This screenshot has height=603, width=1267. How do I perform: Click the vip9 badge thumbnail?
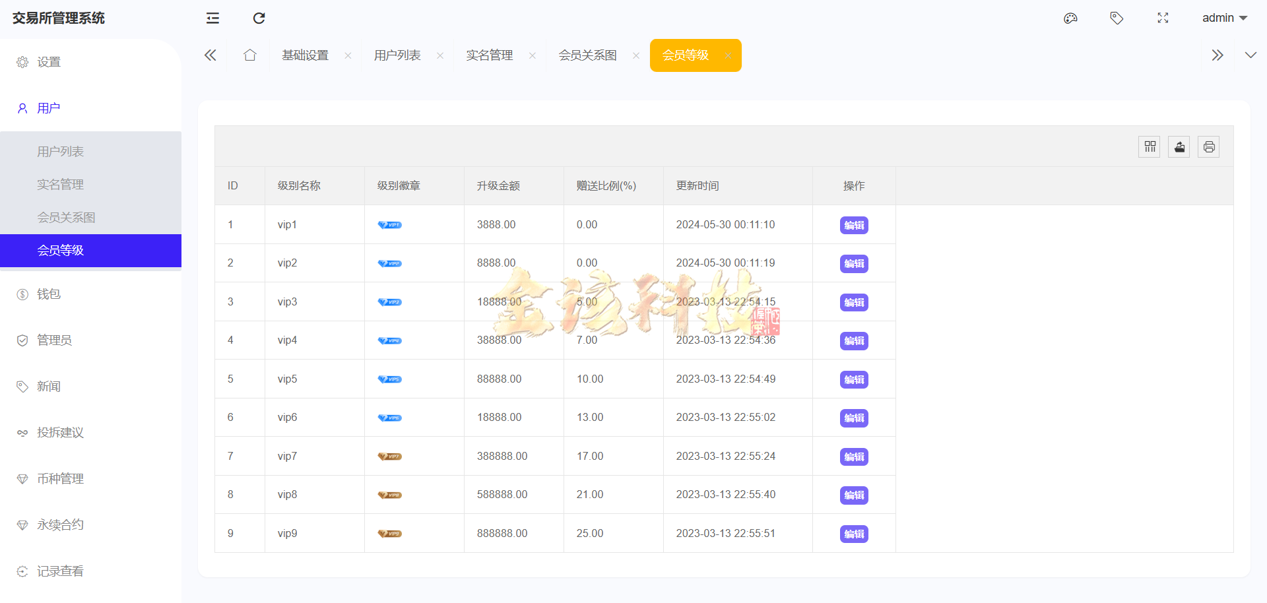389,534
